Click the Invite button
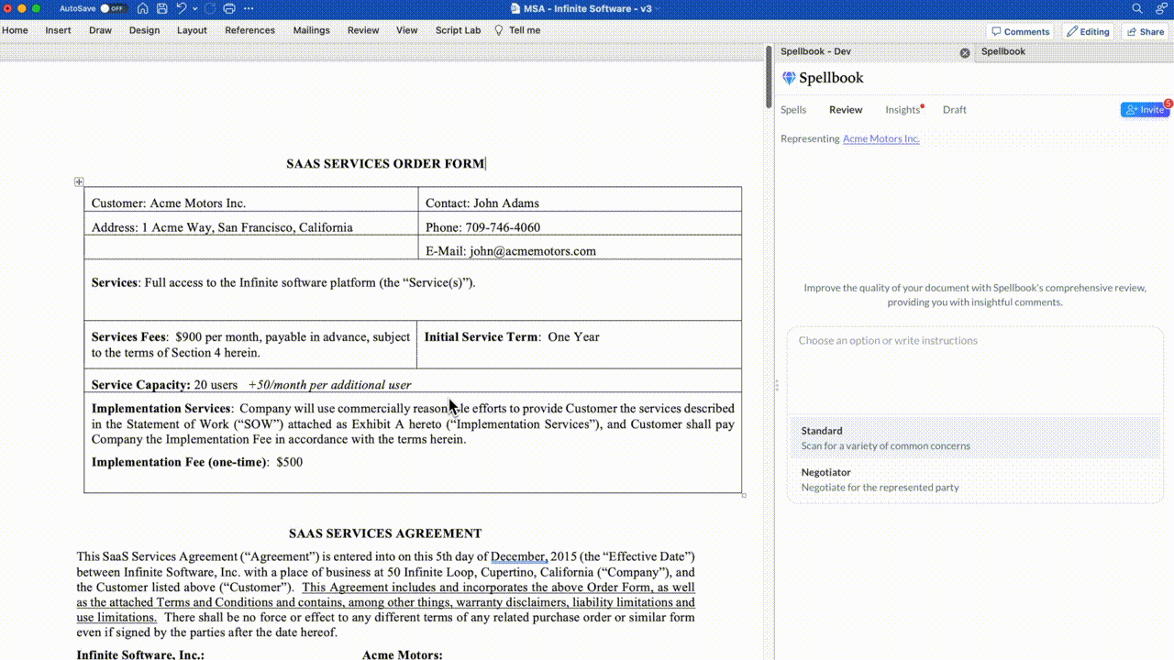 [x=1145, y=109]
